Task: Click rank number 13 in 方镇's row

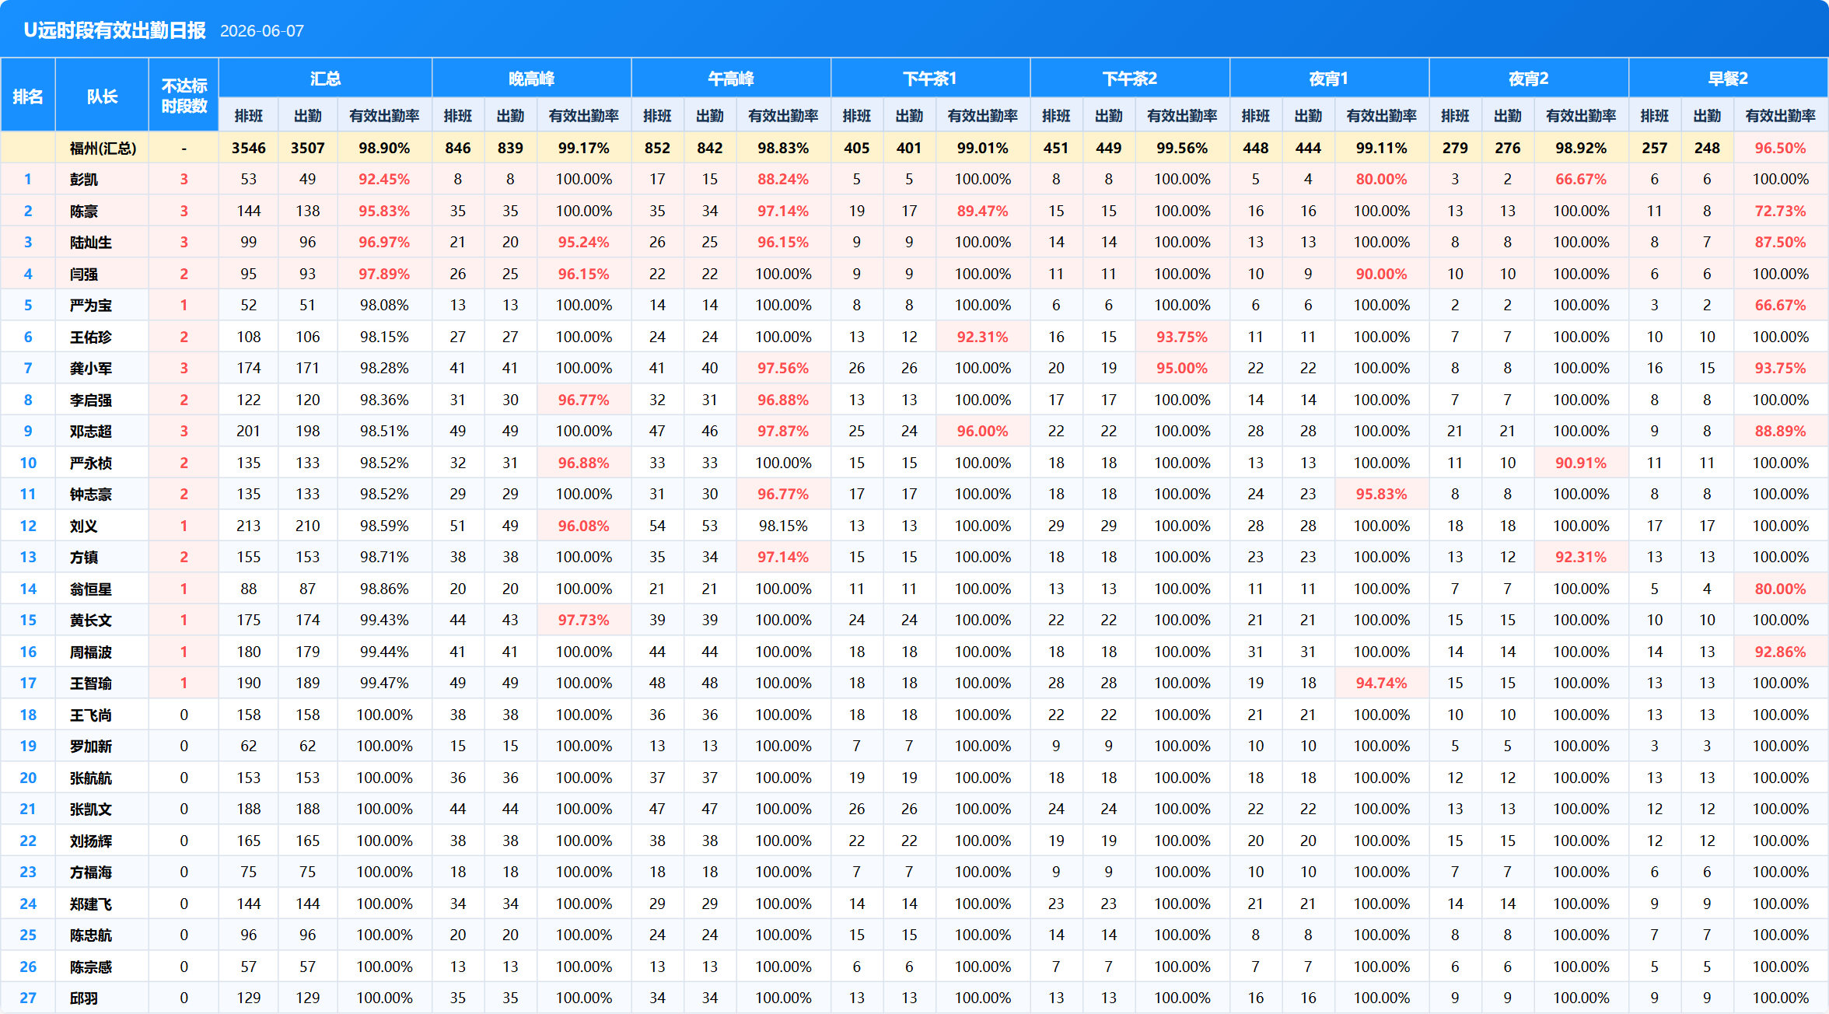Action: coord(28,558)
